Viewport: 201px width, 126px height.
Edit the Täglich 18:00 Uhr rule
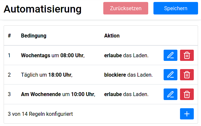tap(171, 75)
